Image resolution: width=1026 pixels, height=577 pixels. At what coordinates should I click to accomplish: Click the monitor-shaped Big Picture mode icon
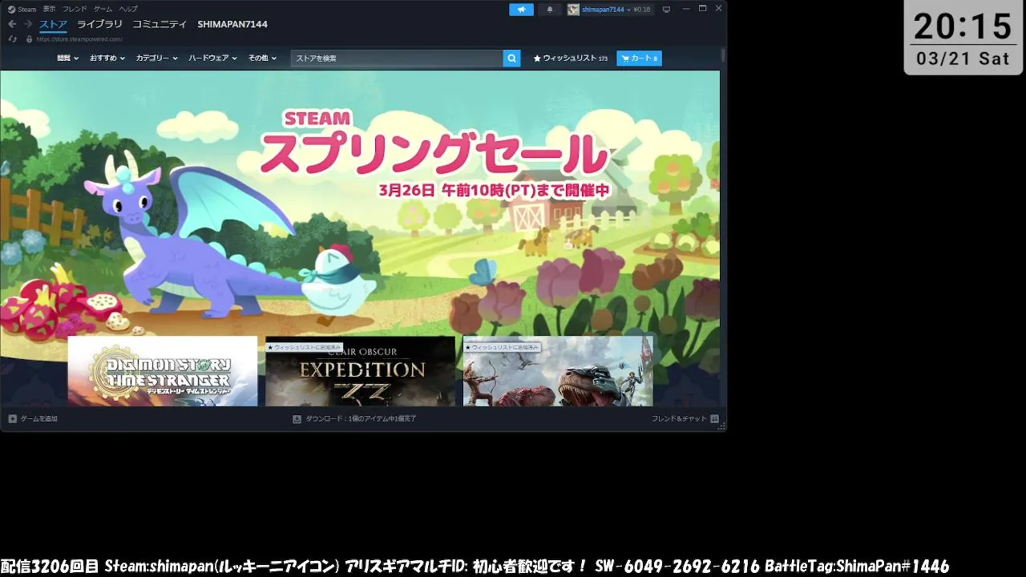(666, 10)
